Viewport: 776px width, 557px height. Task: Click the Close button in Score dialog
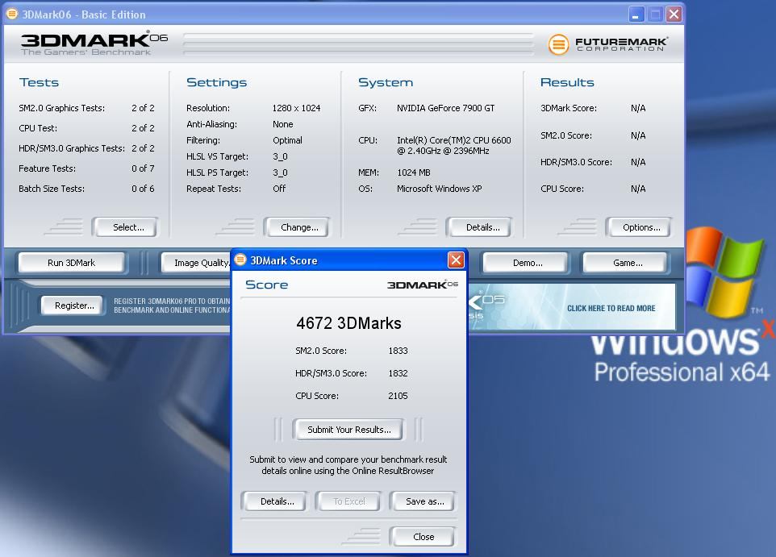point(423,537)
